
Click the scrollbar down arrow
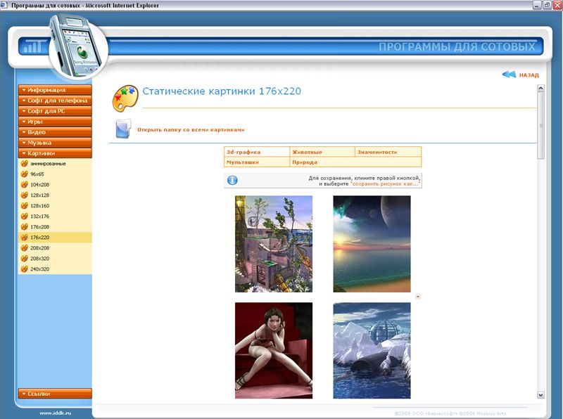tap(540, 395)
